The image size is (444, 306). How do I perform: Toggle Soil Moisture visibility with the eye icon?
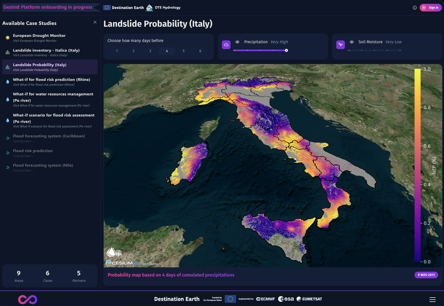coord(351,42)
